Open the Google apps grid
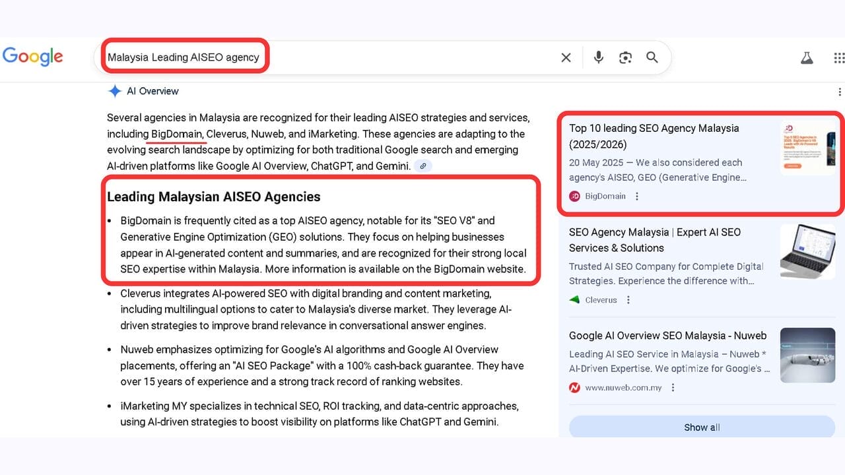 click(x=838, y=58)
